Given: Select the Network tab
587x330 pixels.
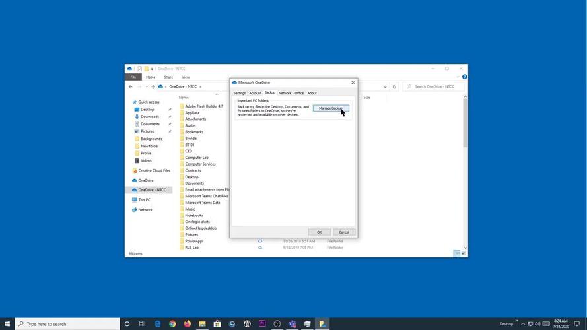Looking at the screenshot, I should click(x=285, y=93).
